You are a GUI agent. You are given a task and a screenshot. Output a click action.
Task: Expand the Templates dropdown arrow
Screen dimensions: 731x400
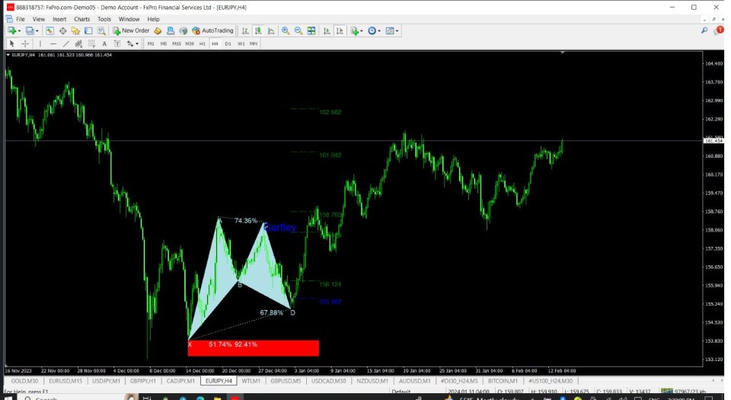[397, 30]
